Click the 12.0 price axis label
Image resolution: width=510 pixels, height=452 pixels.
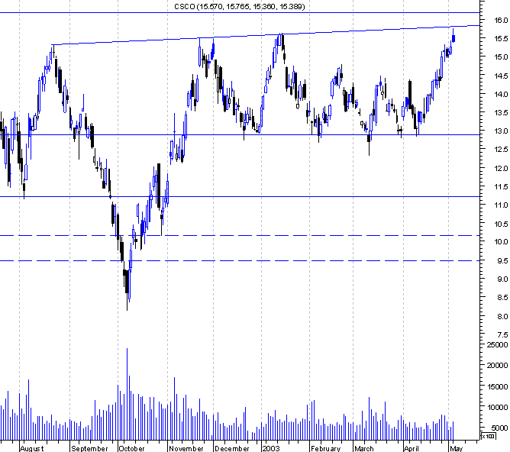point(501,169)
